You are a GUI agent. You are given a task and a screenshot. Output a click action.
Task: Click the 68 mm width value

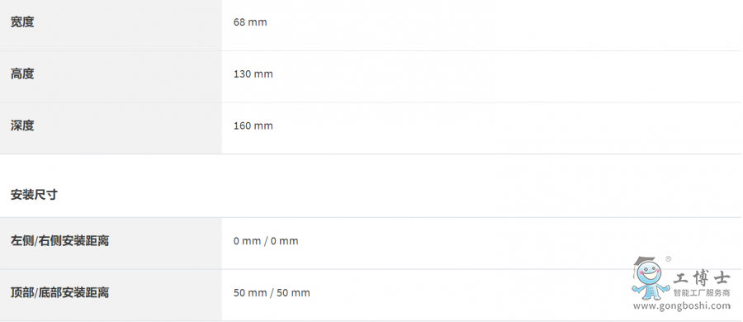pyautogui.click(x=250, y=22)
